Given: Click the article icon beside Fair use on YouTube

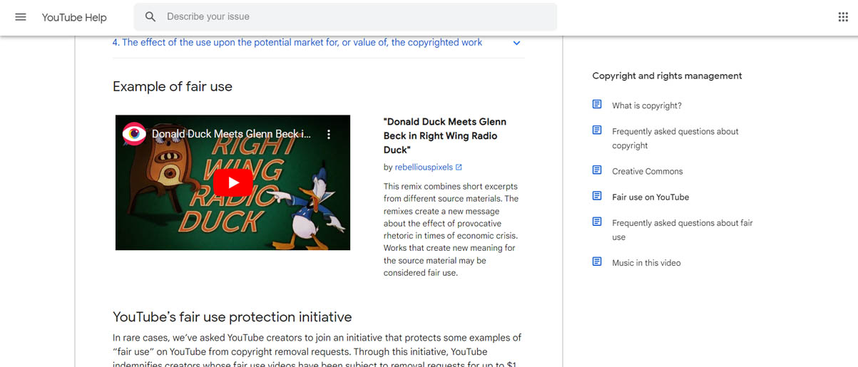Looking at the screenshot, I should click(597, 196).
